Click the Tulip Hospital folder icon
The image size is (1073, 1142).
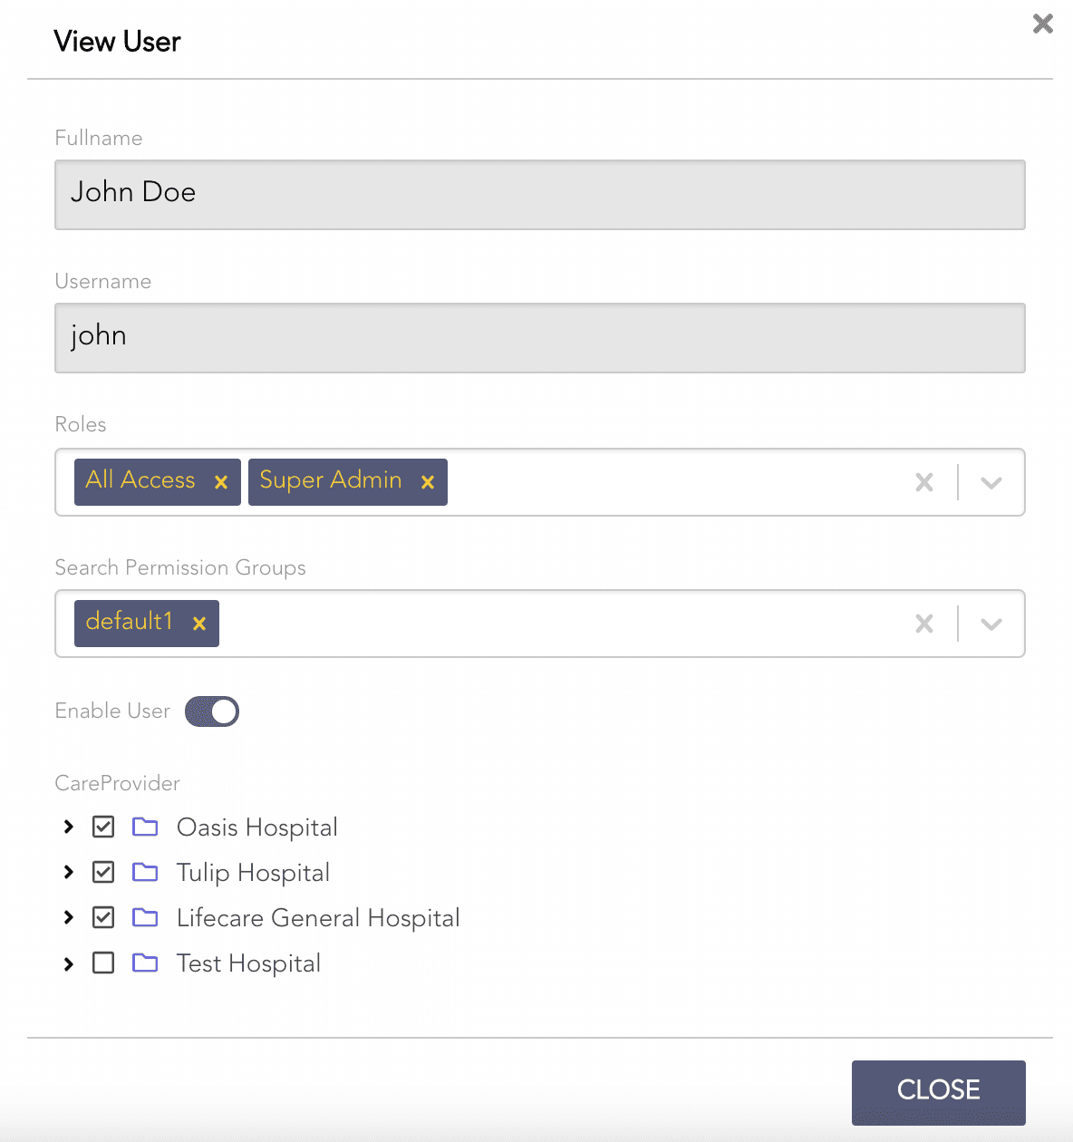click(x=145, y=872)
